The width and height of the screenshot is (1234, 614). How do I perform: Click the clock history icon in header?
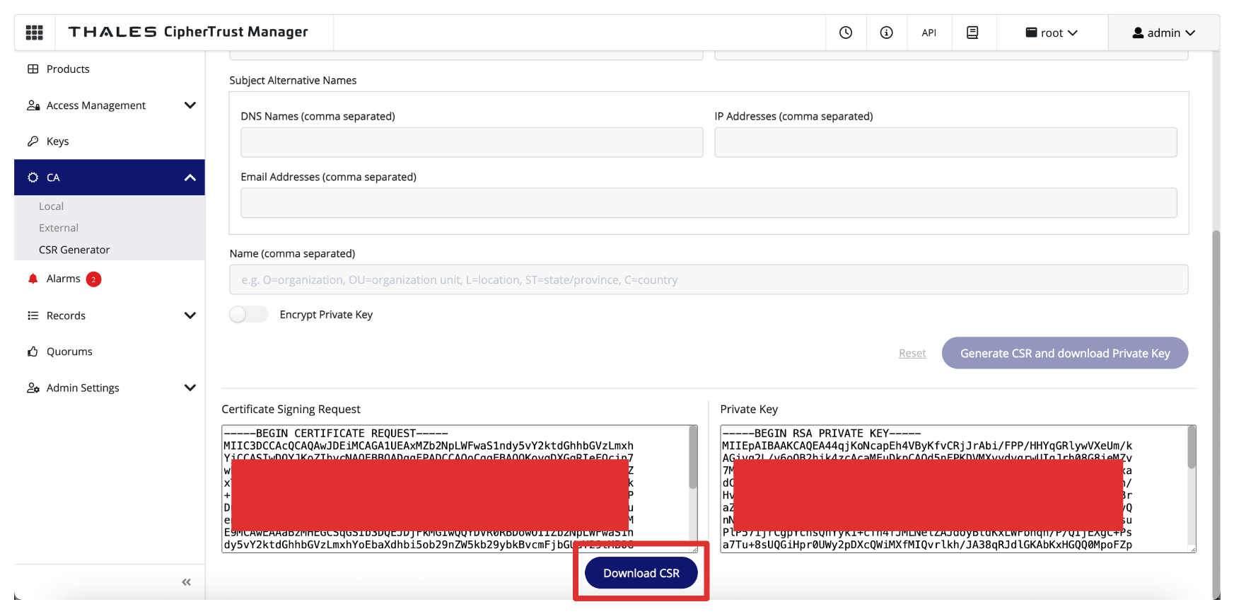pos(846,33)
